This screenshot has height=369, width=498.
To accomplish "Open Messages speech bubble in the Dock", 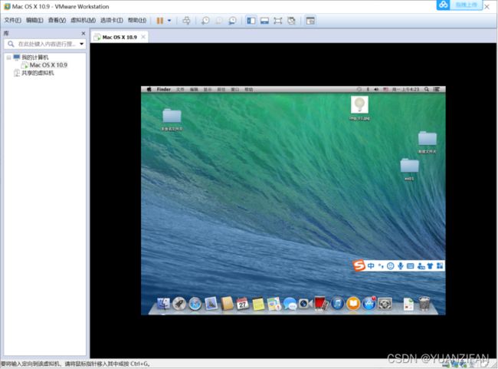I will click(x=290, y=304).
